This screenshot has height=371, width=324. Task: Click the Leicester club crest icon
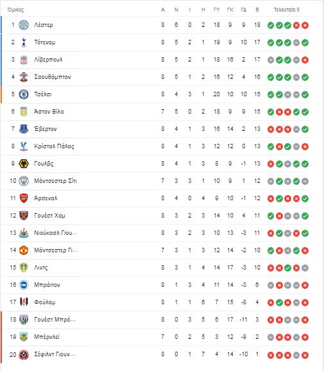[24, 25]
